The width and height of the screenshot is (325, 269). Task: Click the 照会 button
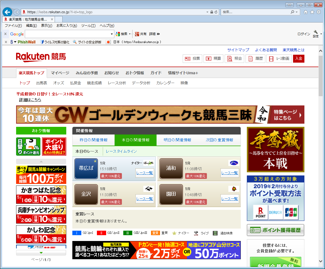pyautogui.click(x=234, y=59)
